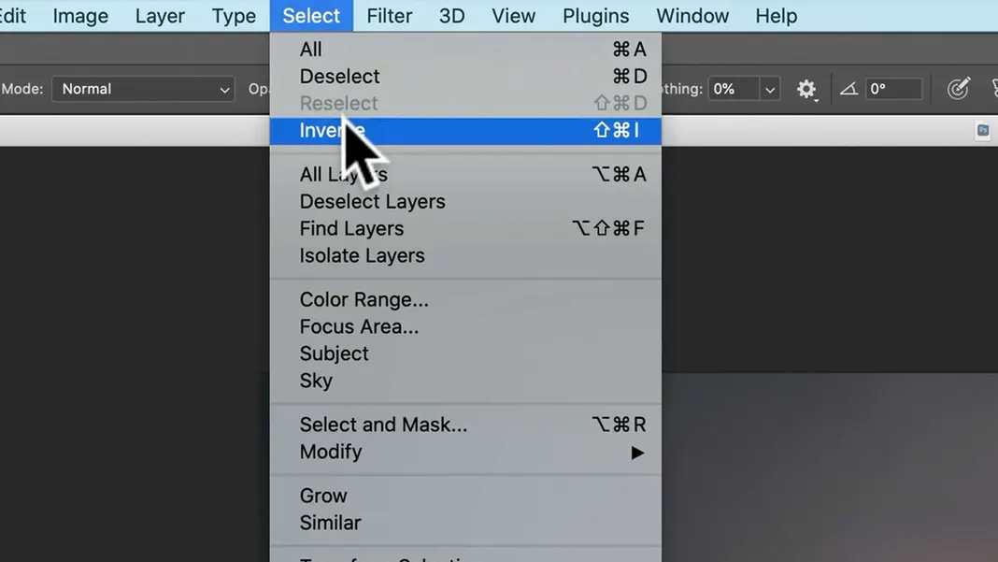Open the Layer menu
The width and height of the screenshot is (998, 562).
coord(160,16)
